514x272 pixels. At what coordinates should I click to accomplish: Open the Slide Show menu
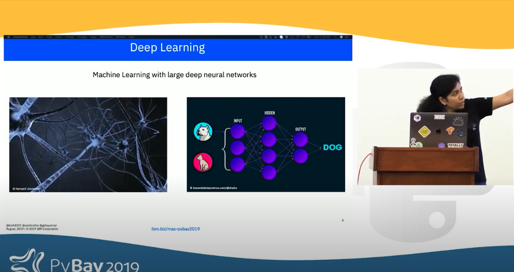coord(106,37)
